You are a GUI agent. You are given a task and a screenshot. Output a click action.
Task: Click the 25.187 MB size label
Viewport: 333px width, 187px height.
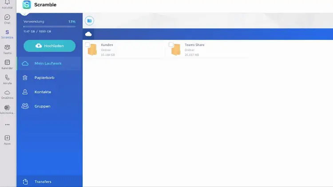[191, 55]
